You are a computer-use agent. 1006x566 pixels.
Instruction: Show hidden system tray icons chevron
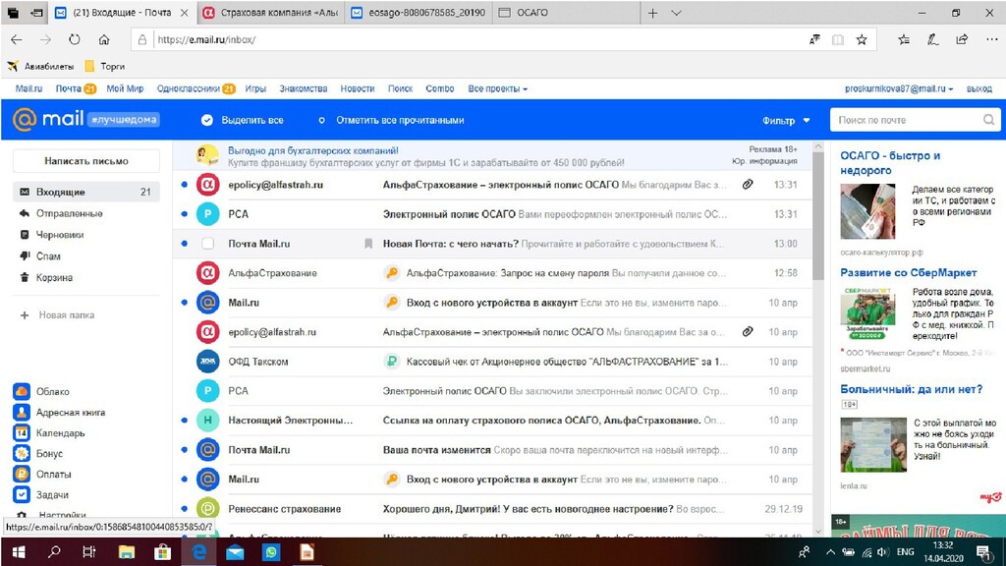coord(830,552)
